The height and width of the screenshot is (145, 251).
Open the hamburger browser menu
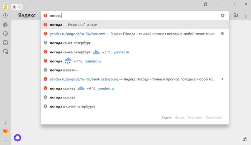click(x=216, y=4)
